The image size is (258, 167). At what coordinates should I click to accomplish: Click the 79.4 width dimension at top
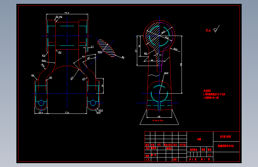pos(67,13)
